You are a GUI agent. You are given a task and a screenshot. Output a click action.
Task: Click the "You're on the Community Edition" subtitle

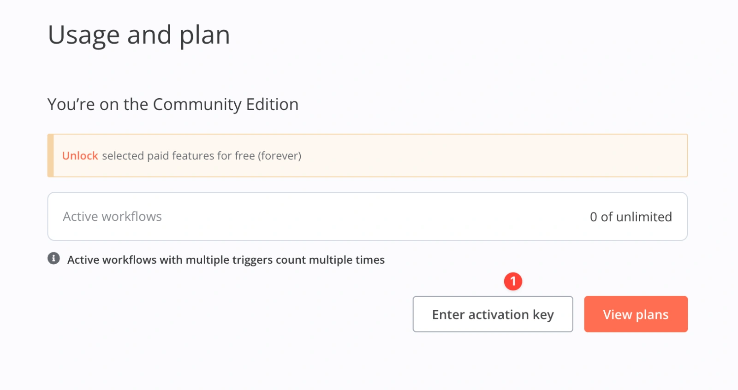coord(173,105)
